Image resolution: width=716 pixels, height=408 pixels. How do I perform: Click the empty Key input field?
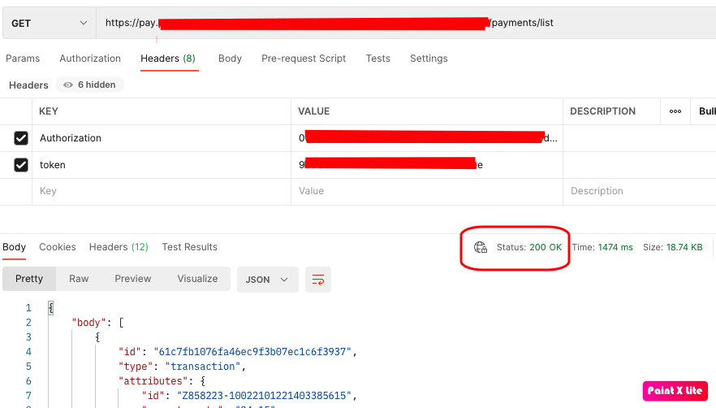pyautogui.click(x=162, y=191)
